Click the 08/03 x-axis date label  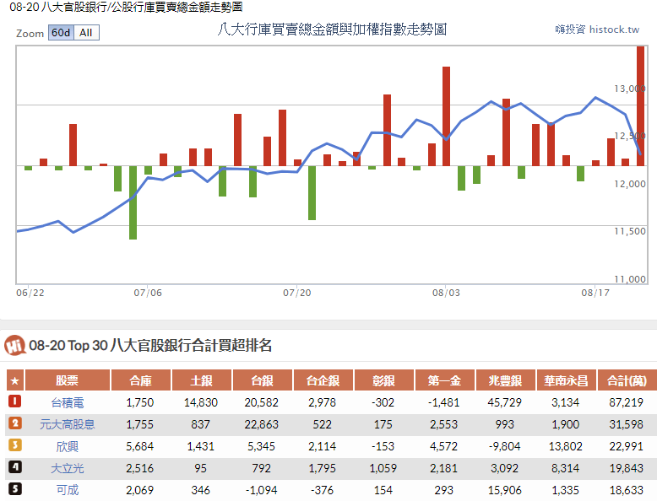pos(446,293)
